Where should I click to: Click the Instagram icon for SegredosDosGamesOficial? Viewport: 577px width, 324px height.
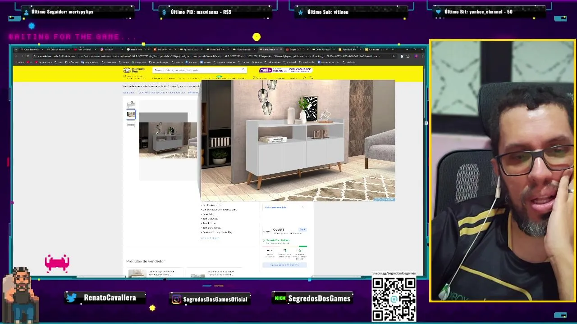pos(176,299)
